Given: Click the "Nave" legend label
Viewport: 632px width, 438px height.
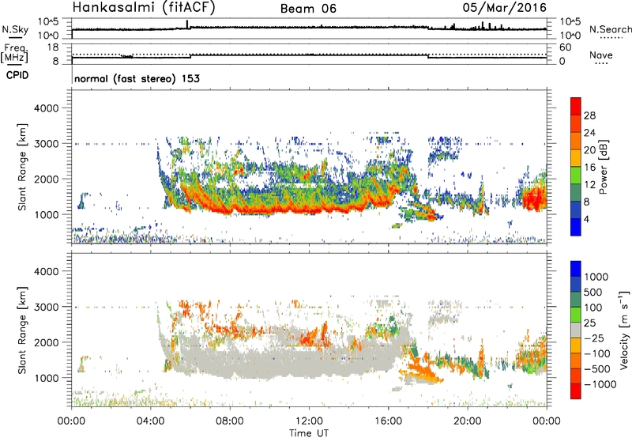Looking at the screenshot, I should pyautogui.click(x=601, y=55).
